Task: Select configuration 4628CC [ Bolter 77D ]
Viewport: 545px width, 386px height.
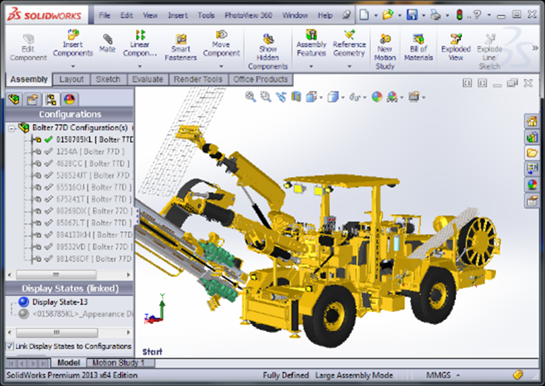Action: [x=93, y=163]
